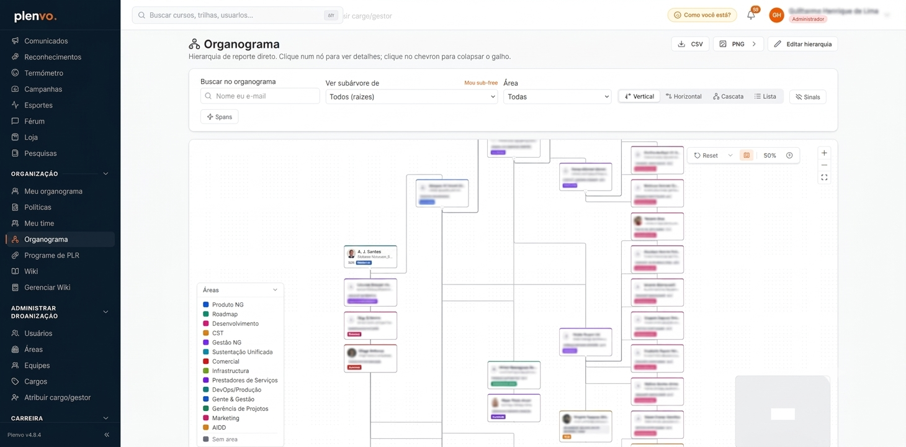Click the plenvo logo
Image resolution: width=906 pixels, height=447 pixels.
(35, 17)
